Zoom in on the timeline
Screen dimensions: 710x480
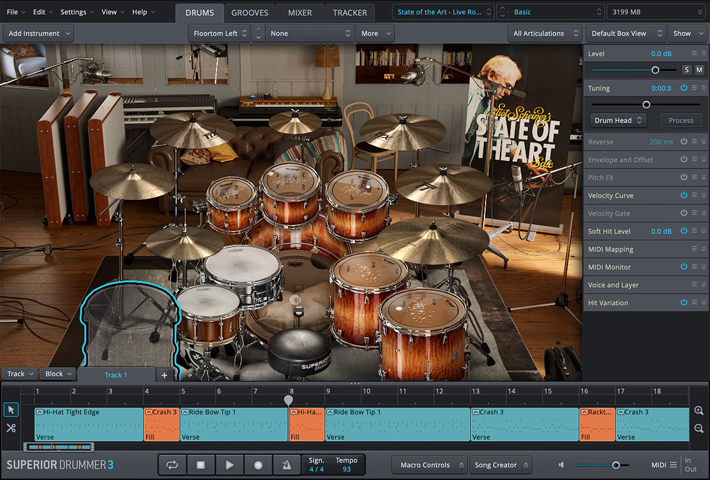[x=699, y=411]
